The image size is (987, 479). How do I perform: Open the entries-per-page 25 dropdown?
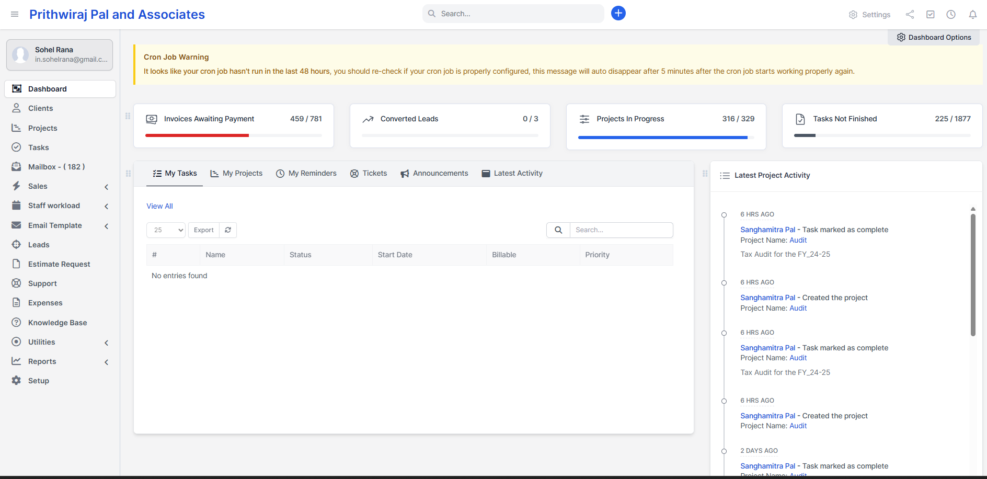coord(166,230)
